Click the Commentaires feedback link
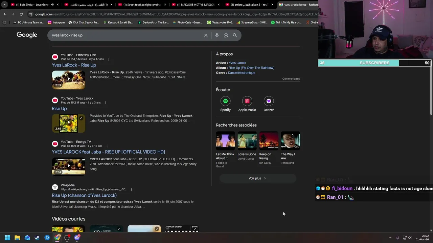This screenshot has width=433, height=243. pyautogui.click(x=291, y=79)
